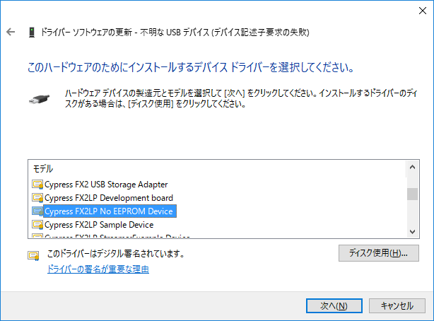Open the ディスク使用(H)... dialog
Image resolution: width=434 pixels, height=321 pixels.
click(379, 253)
